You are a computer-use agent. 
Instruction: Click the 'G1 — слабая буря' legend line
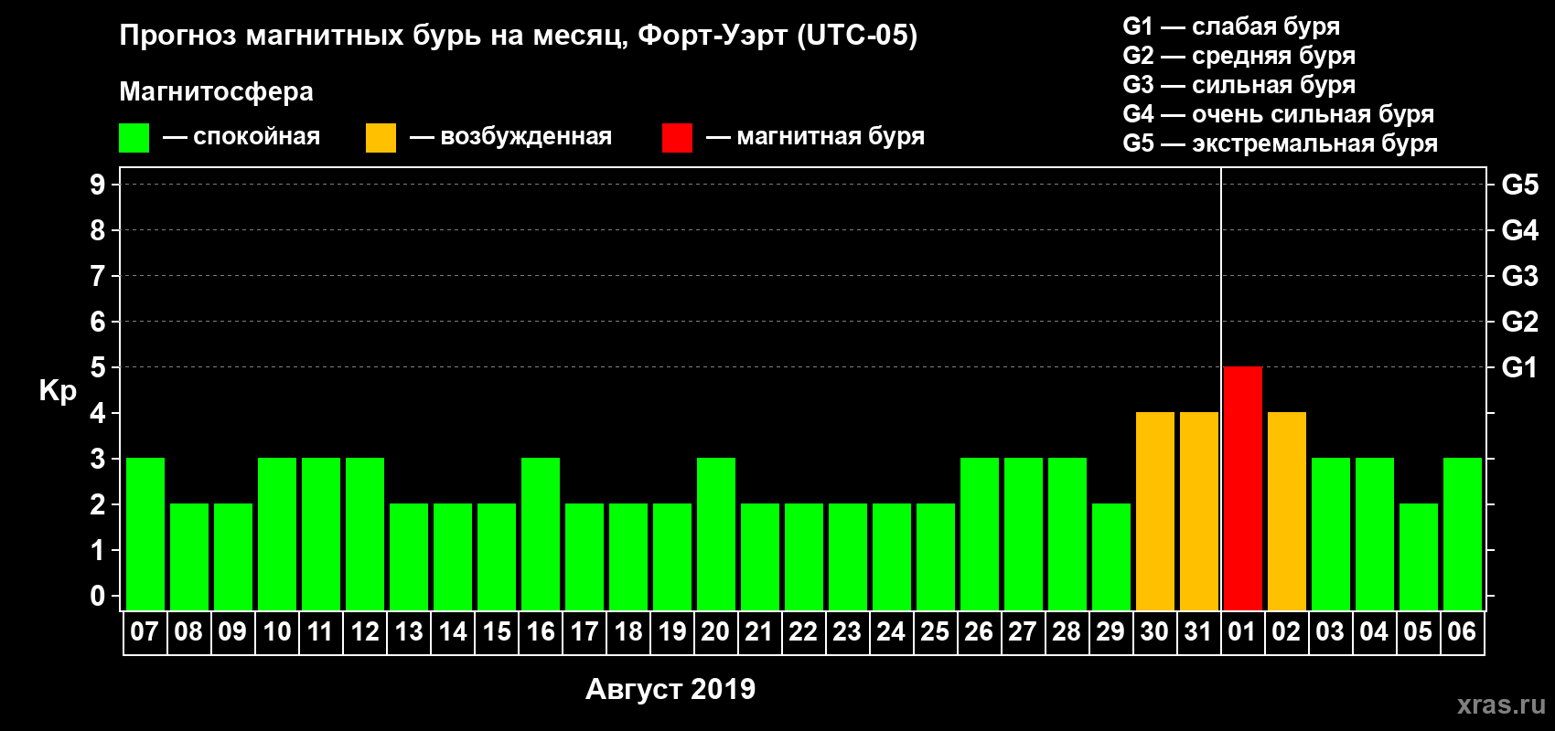pos(1231,26)
